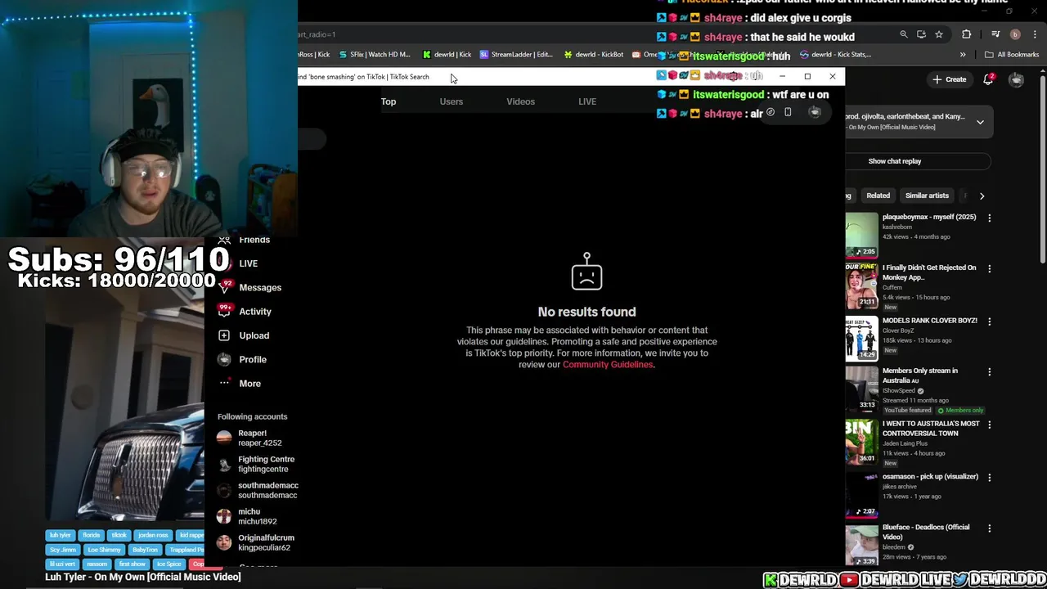Open Community Guidelines link
The height and width of the screenshot is (589, 1047).
608,365
